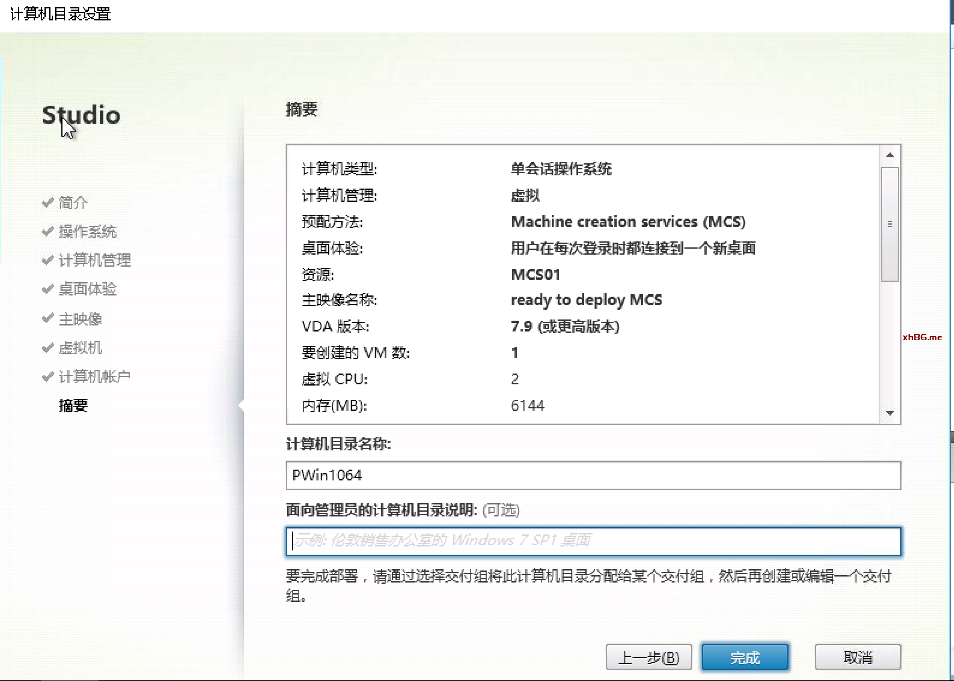
Task: Click the summary list scroll-up arrow
Action: (889, 155)
